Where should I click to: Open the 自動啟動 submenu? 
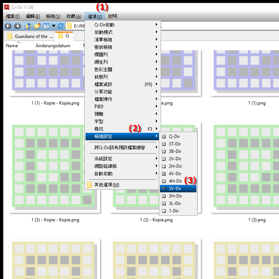tap(123, 174)
